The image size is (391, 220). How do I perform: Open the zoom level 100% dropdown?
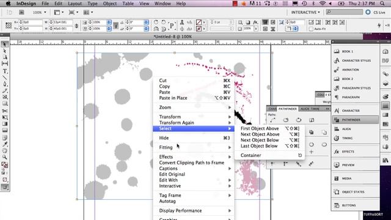[x=40, y=12]
